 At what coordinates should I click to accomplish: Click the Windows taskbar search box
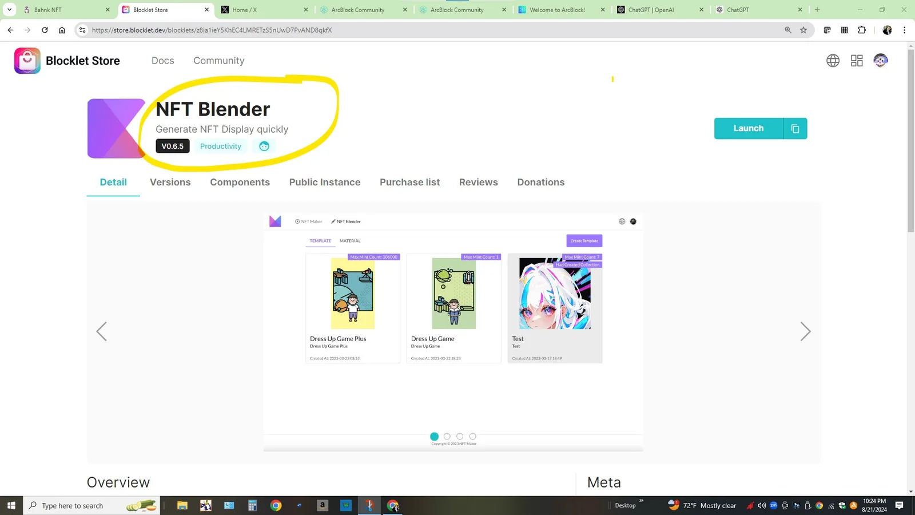tap(91, 505)
